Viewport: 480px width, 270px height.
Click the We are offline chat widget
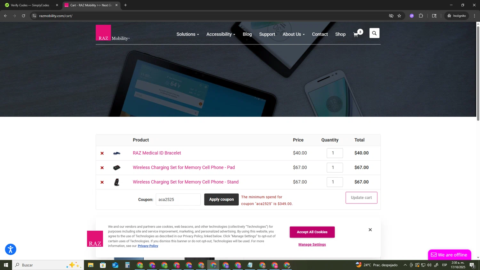click(449, 255)
